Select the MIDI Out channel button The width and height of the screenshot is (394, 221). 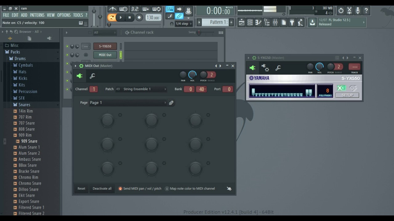(105, 55)
